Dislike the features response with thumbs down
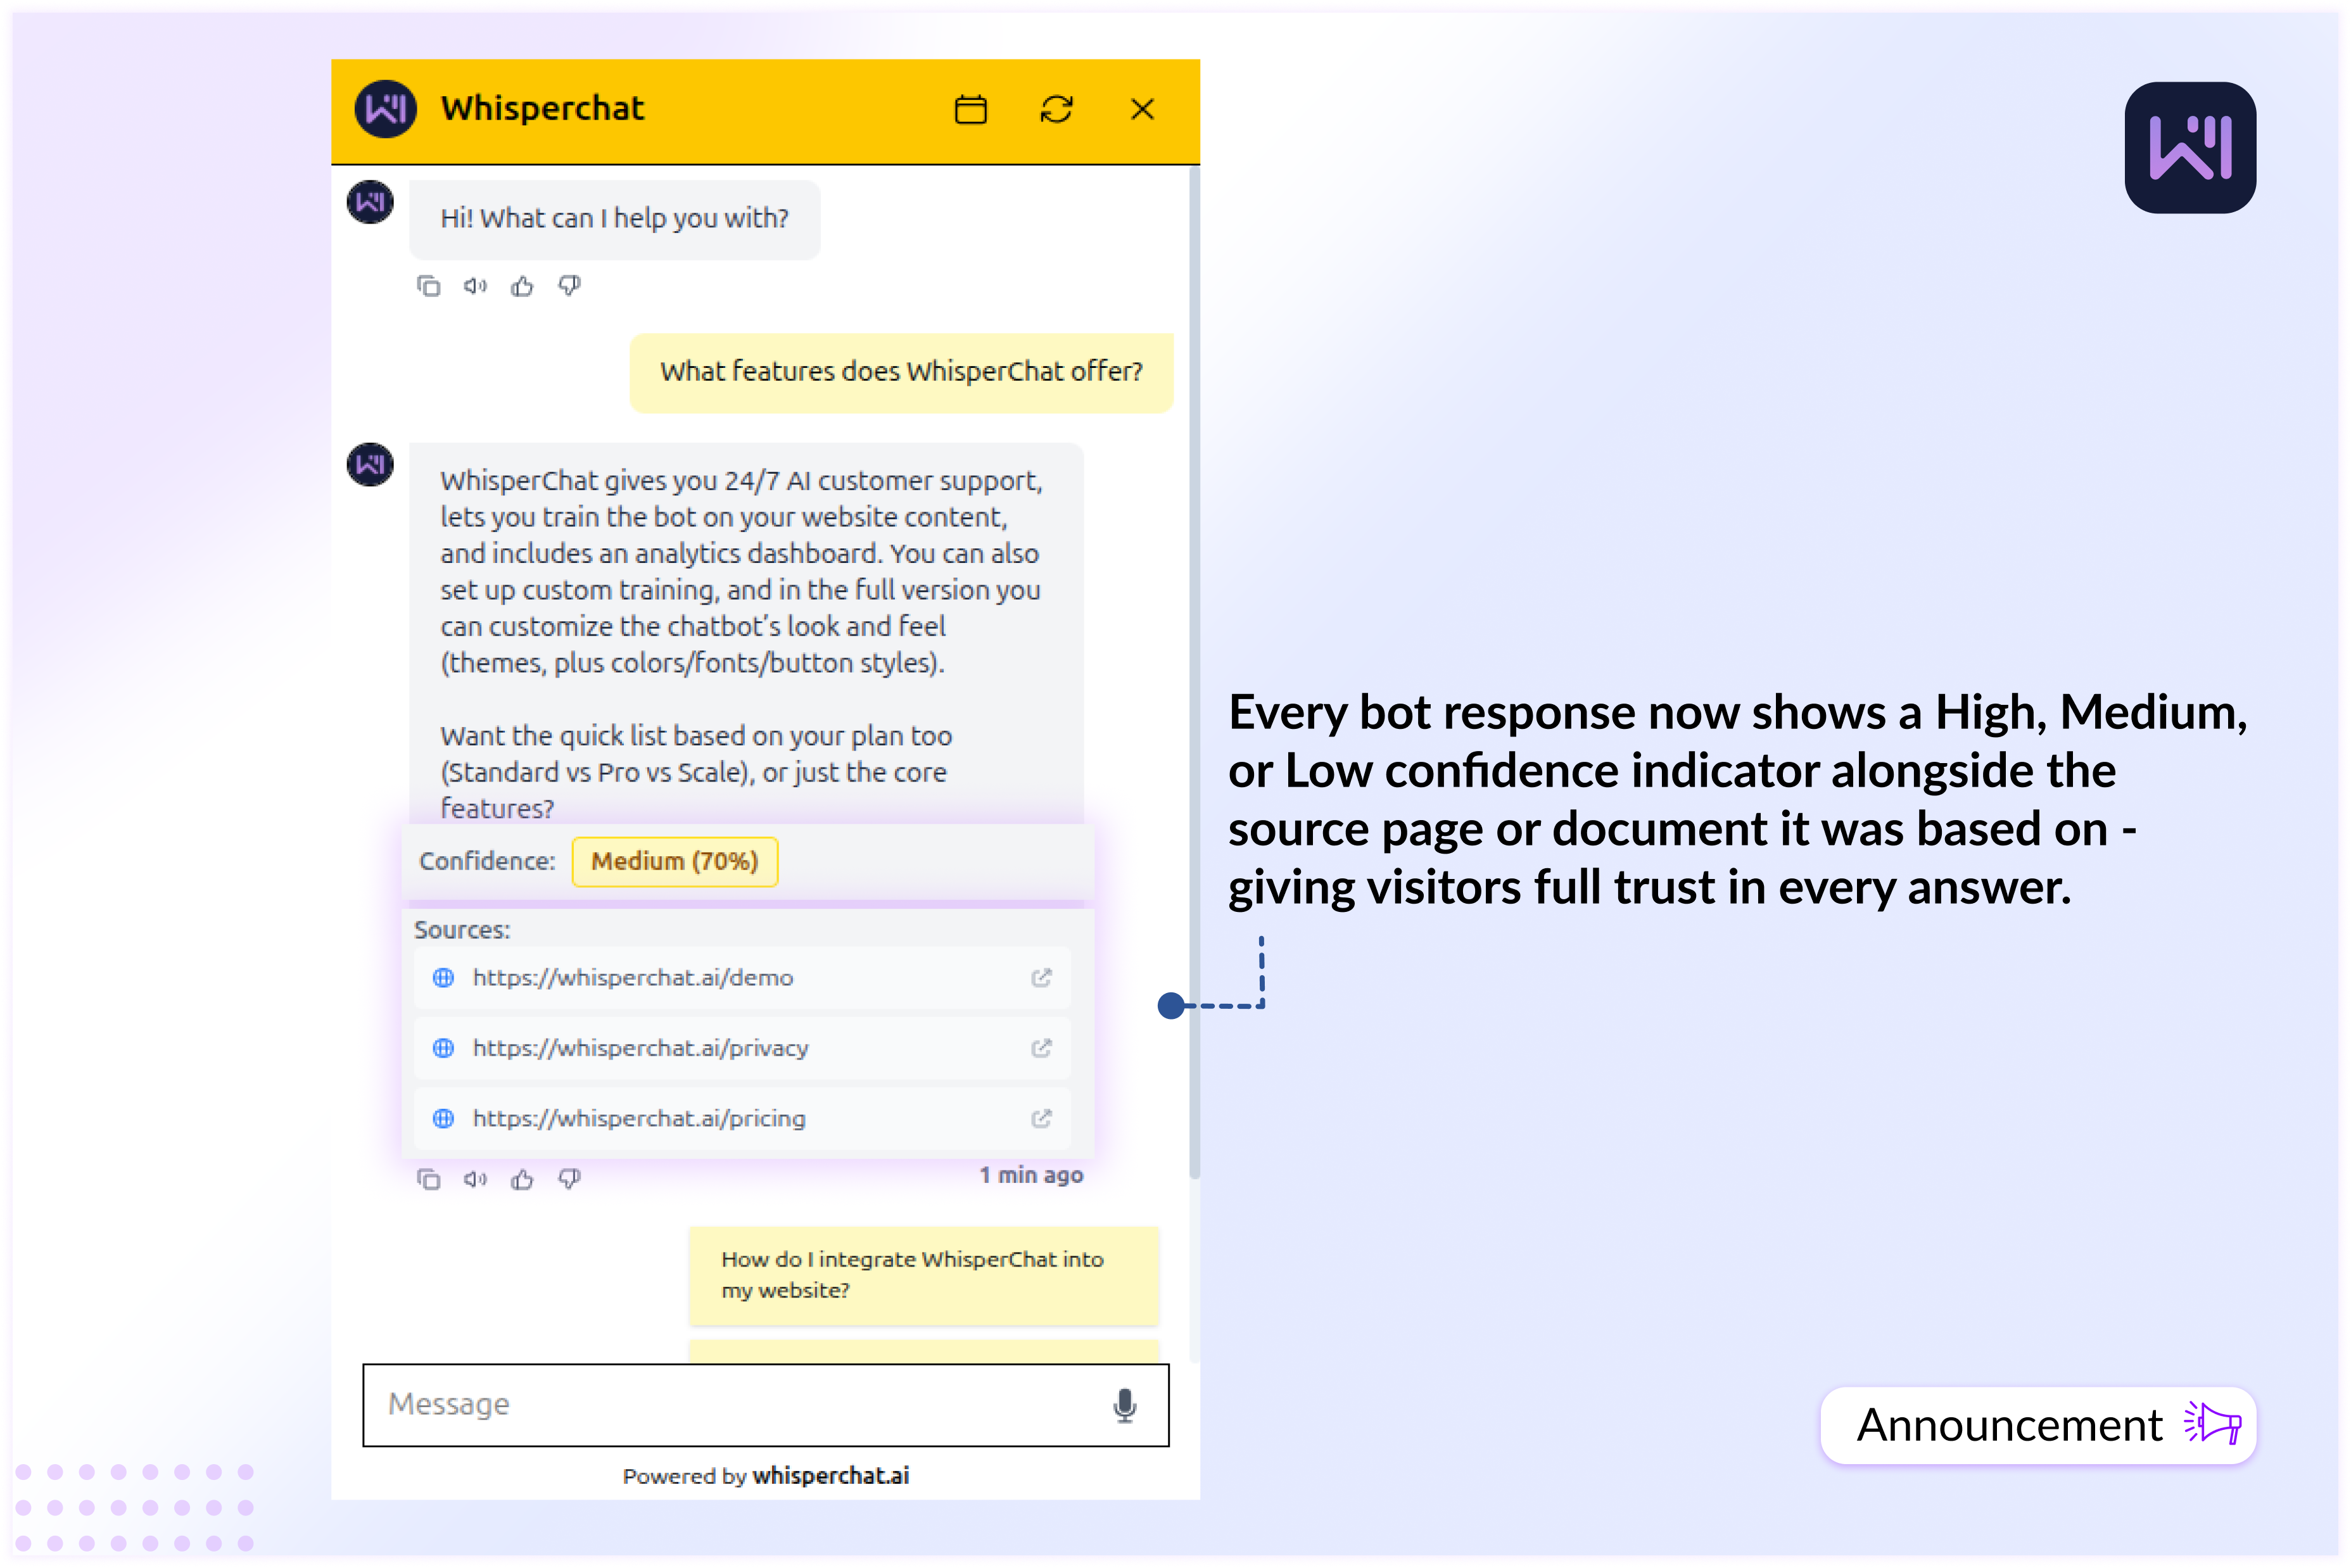 point(569,1179)
